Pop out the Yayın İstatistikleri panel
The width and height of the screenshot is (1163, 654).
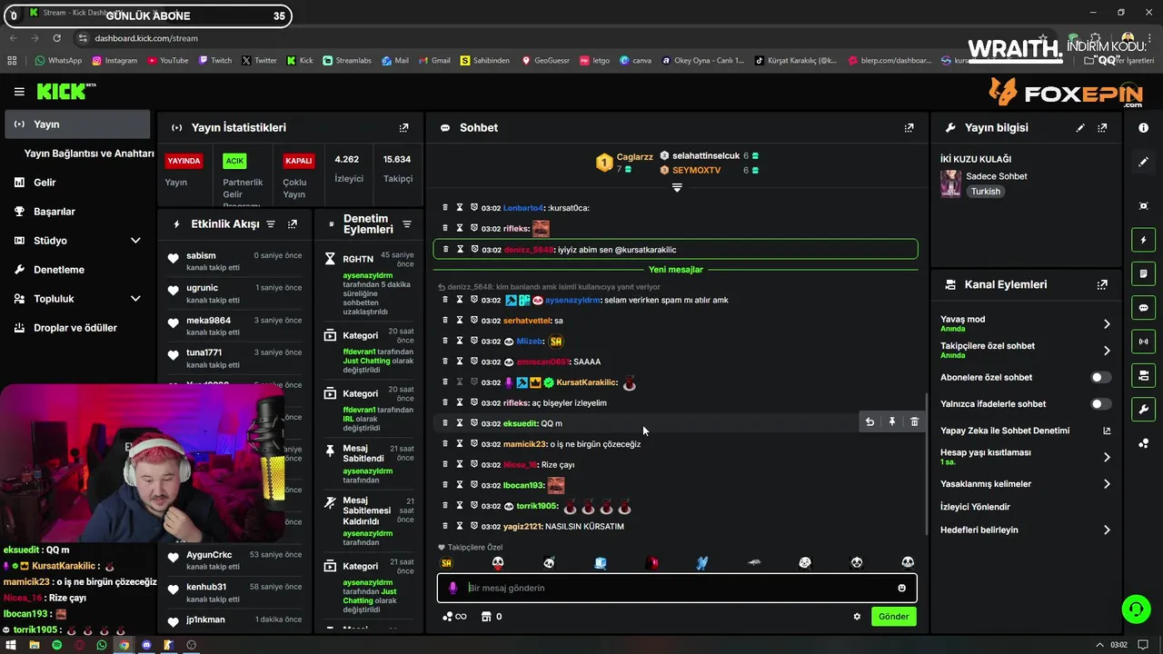pos(404,128)
